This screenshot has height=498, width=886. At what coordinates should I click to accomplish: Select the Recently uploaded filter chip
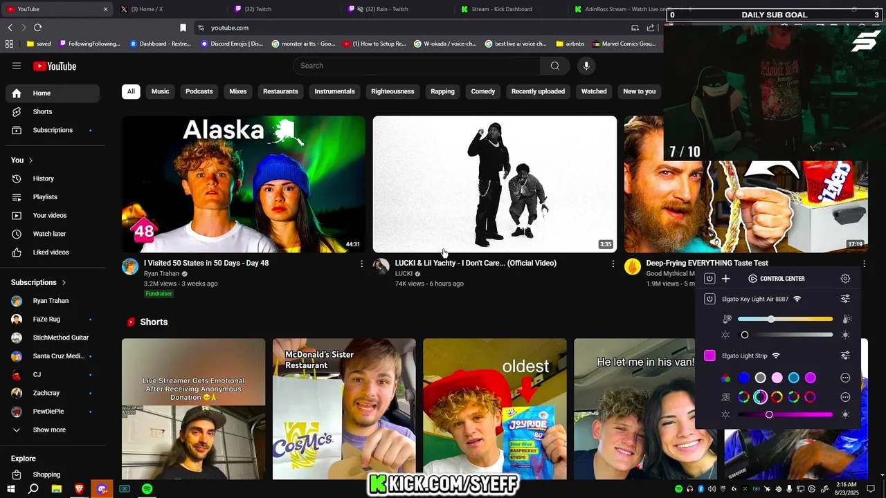click(538, 91)
